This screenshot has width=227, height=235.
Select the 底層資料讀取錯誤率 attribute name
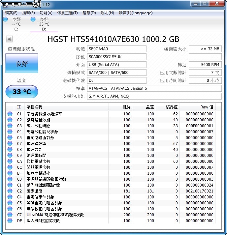(45, 114)
